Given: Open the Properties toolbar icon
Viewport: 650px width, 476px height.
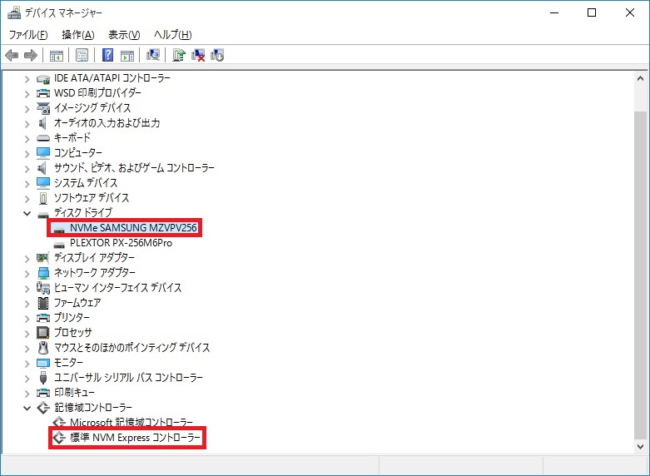Looking at the screenshot, I should [82, 55].
